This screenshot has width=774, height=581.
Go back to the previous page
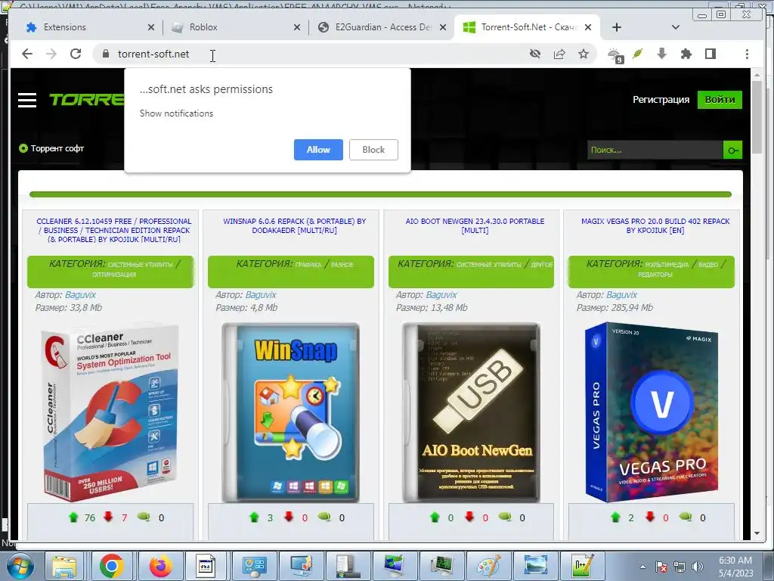27,54
